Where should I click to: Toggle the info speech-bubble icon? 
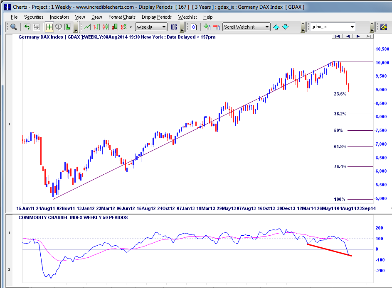click(x=59, y=27)
